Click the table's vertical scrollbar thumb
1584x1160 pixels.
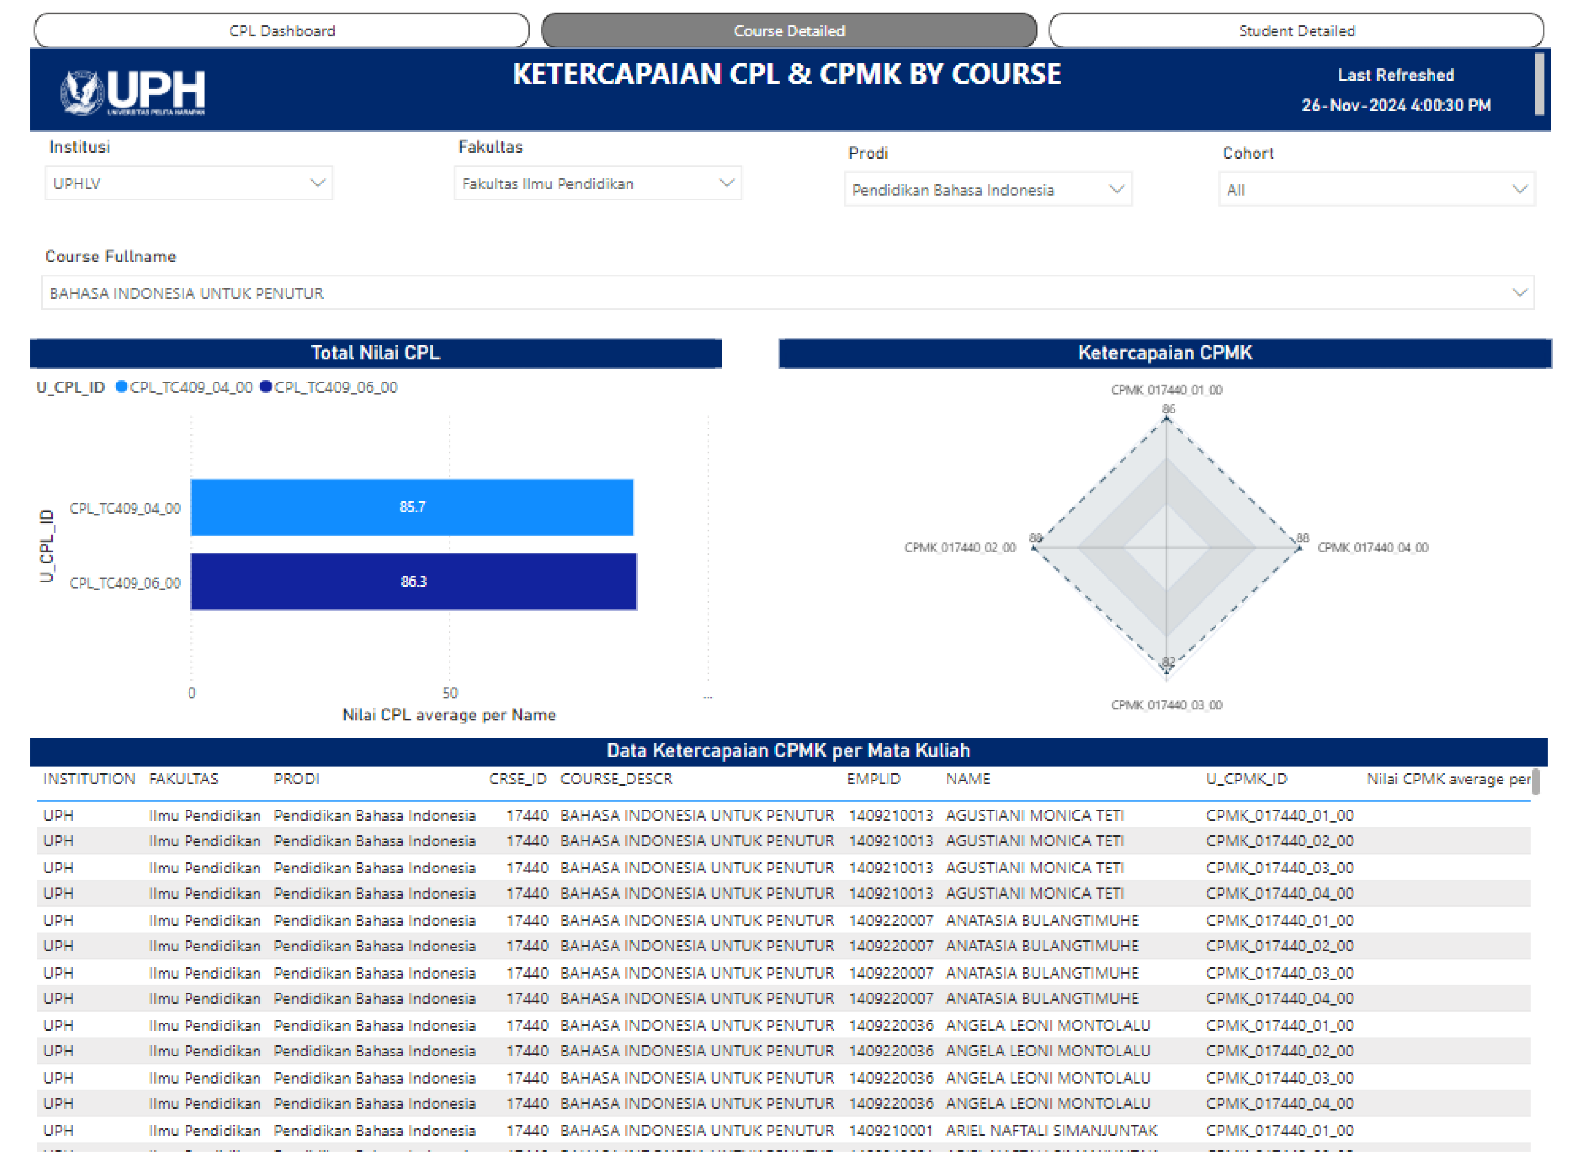point(1536,781)
